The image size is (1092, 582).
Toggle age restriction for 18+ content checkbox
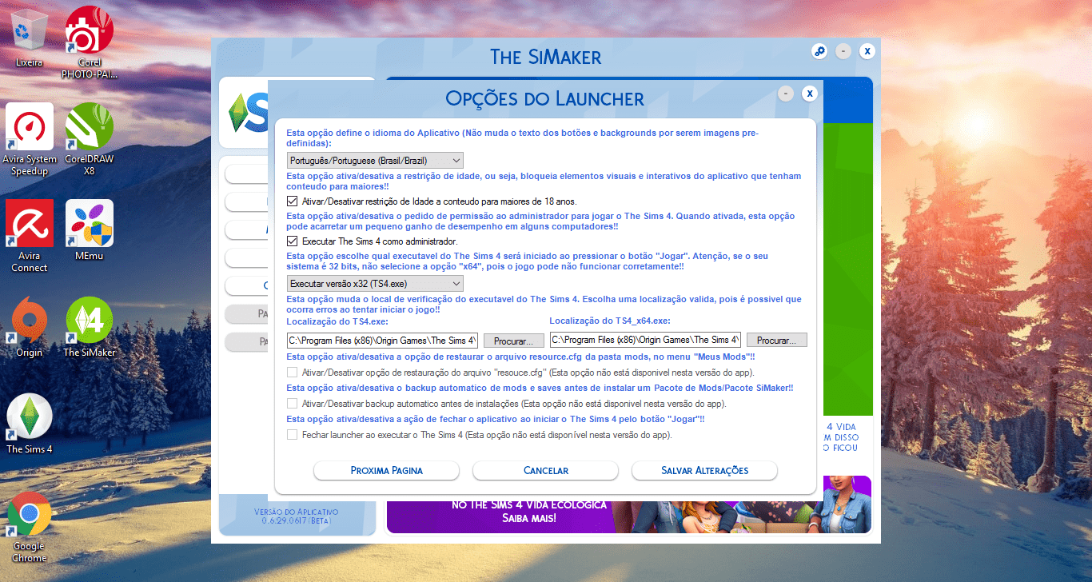tap(292, 201)
